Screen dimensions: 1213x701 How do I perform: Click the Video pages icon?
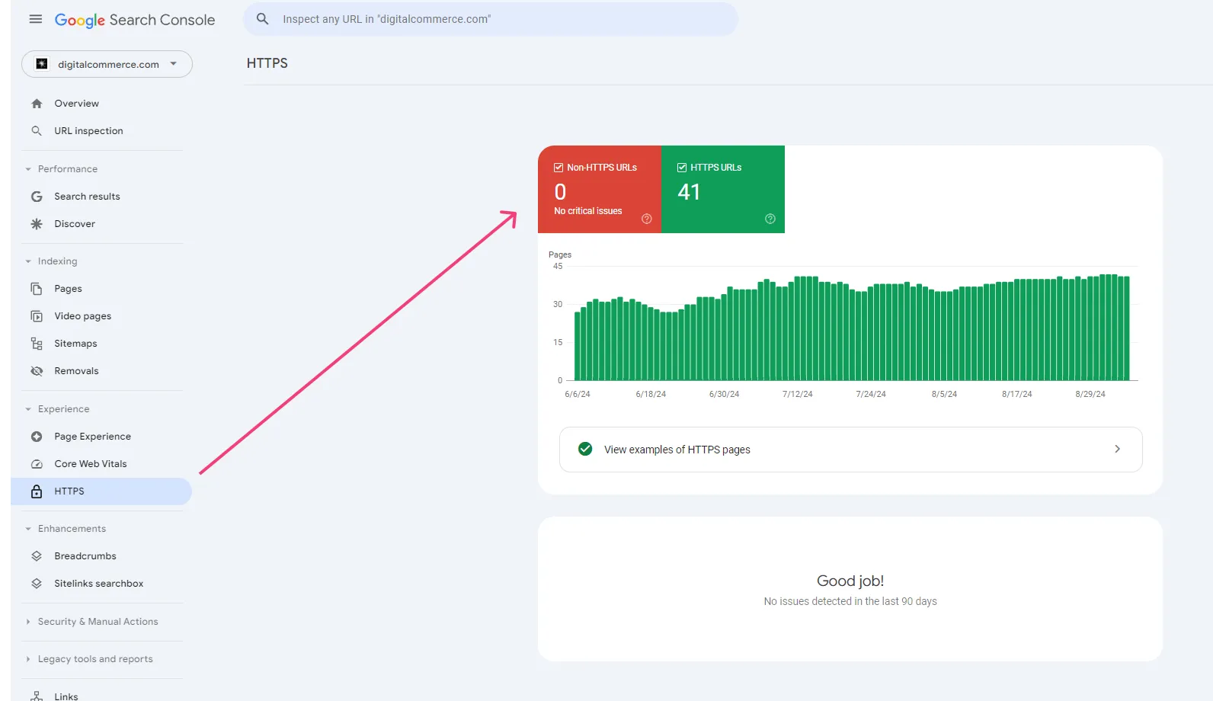(x=37, y=316)
